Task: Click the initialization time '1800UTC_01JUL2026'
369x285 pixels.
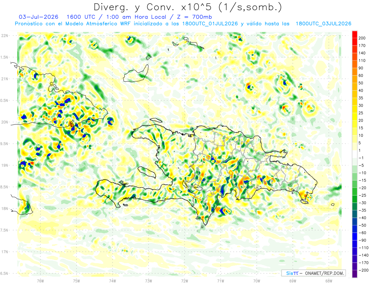Action: (x=210, y=23)
